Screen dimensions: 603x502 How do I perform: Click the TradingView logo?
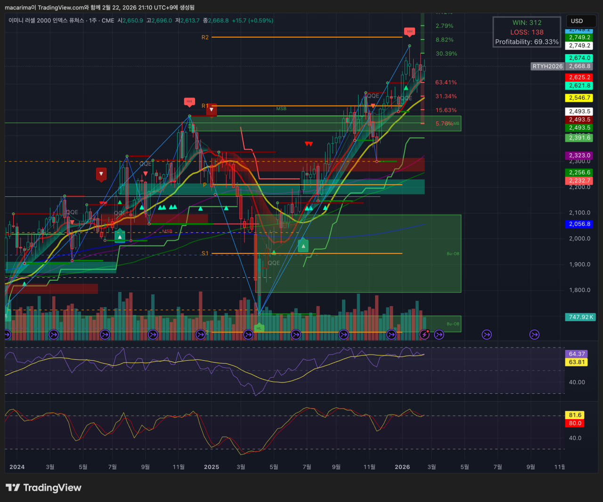pyautogui.click(x=43, y=488)
